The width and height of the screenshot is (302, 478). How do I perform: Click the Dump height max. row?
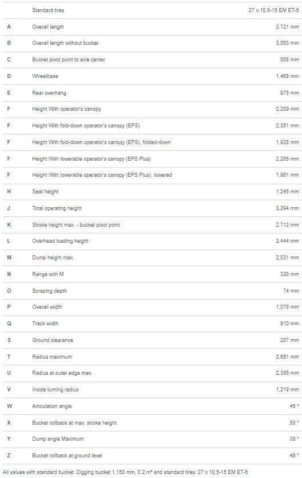click(x=152, y=258)
